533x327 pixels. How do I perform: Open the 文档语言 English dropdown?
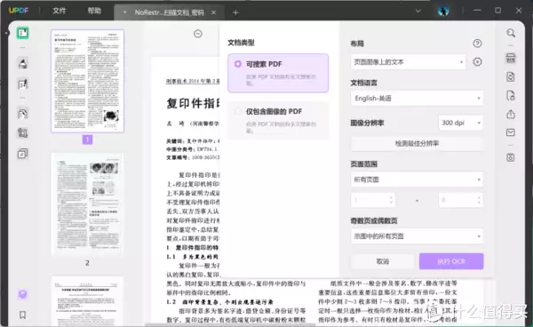coord(417,99)
